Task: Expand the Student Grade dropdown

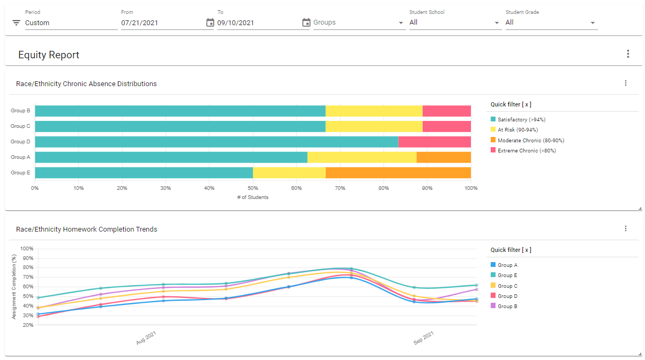Action: pyautogui.click(x=551, y=22)
